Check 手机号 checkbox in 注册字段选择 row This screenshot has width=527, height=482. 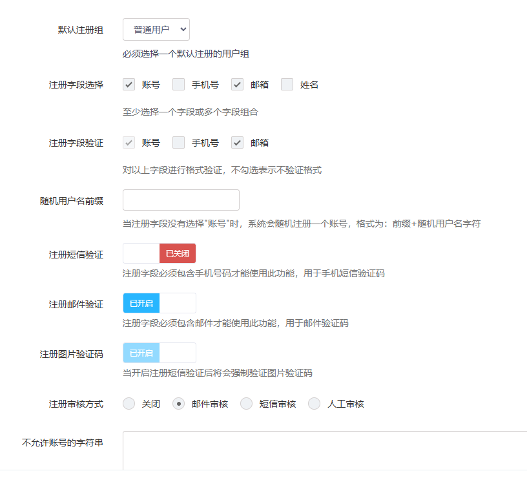coord(179,85)
